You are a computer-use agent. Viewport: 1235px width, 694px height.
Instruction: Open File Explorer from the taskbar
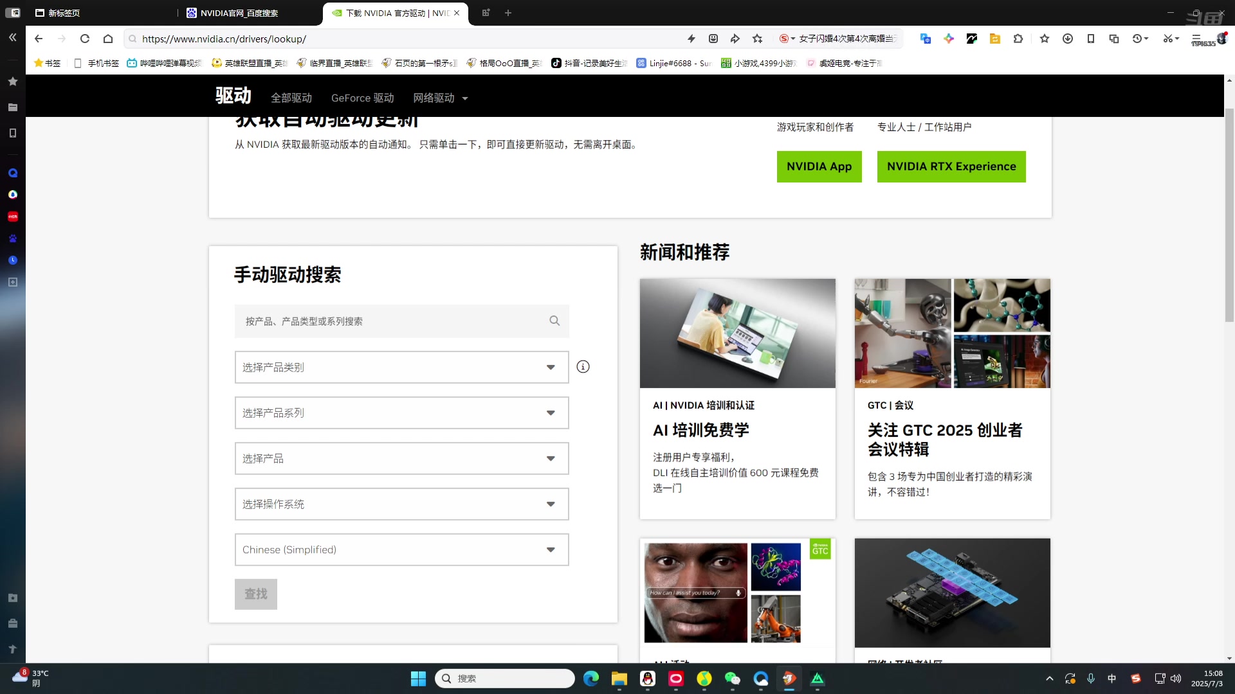[x=619, y=679]
